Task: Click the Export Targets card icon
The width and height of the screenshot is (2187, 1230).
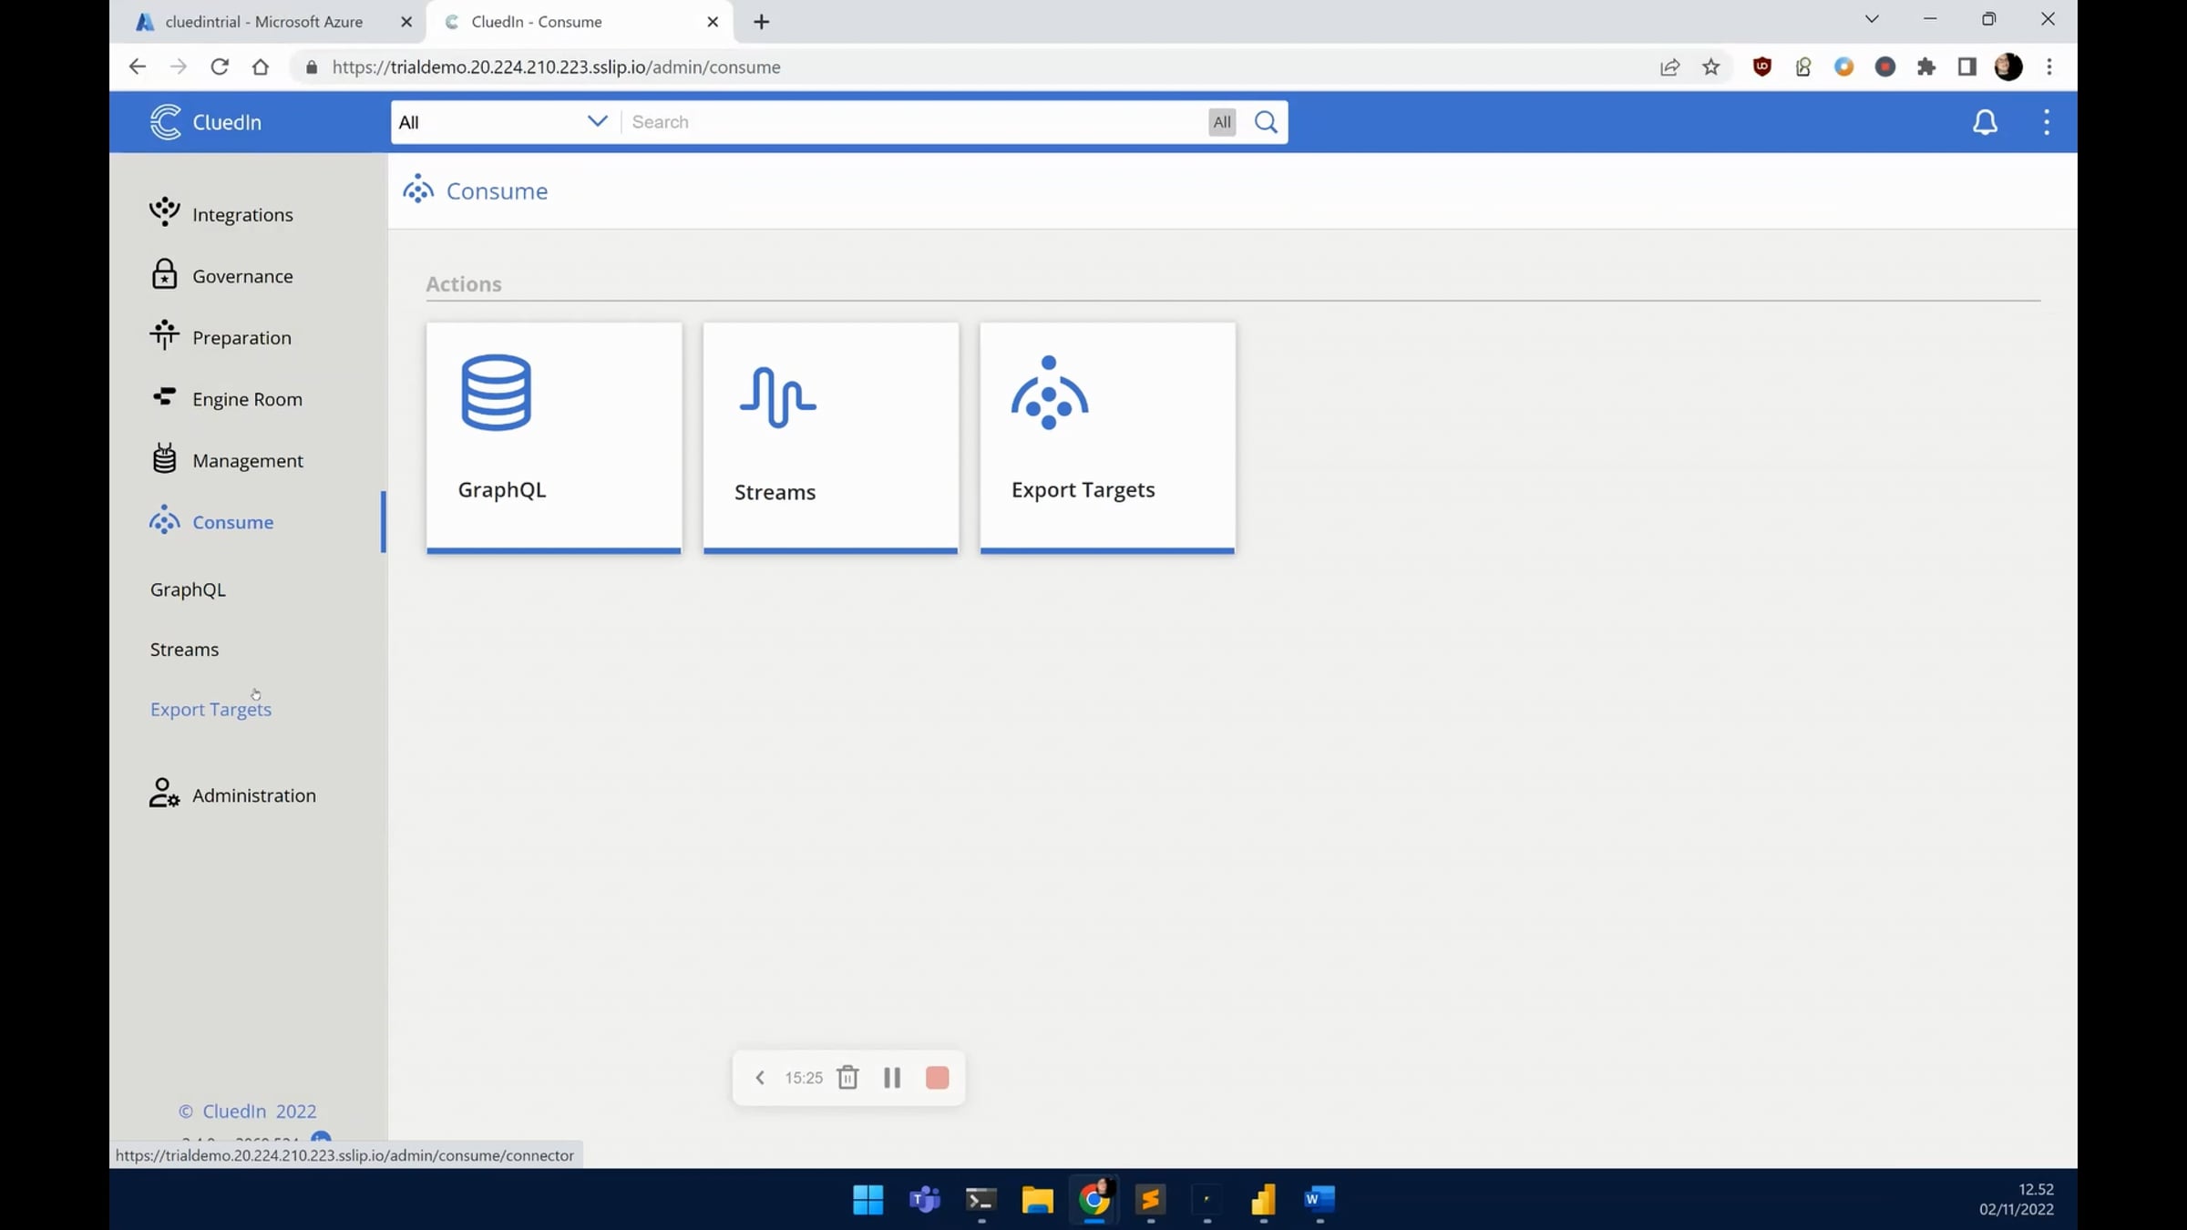Action: [x=1049, y=393]
